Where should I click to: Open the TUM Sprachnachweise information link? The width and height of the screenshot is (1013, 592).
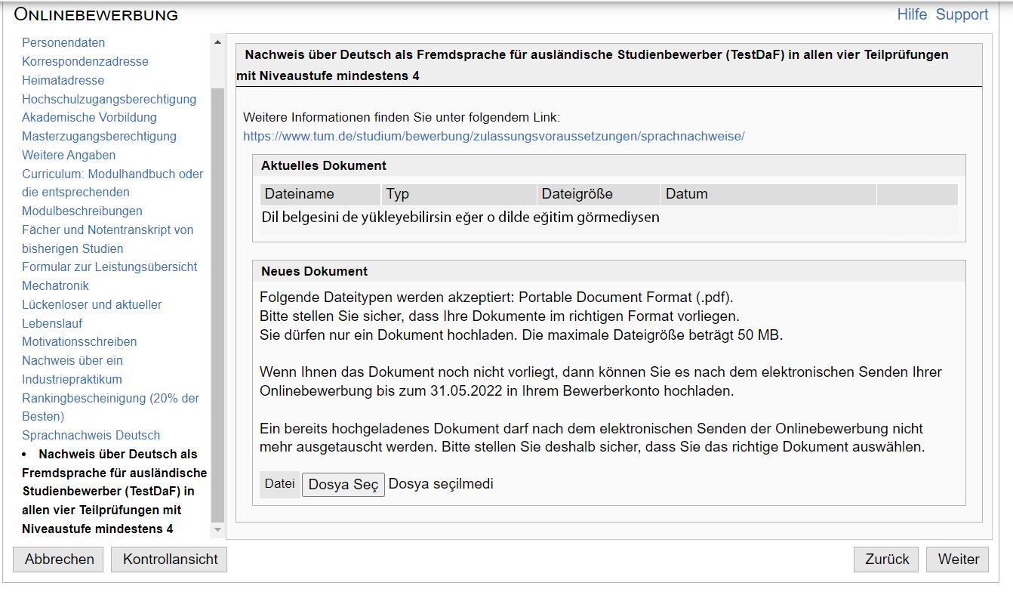pyautogui.click(x=494, y=136)
